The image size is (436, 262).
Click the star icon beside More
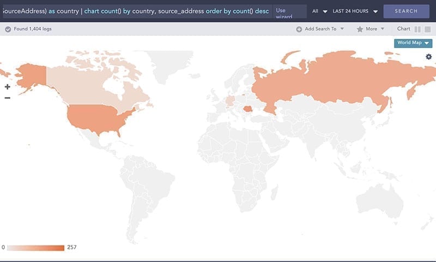pos(360,29)
